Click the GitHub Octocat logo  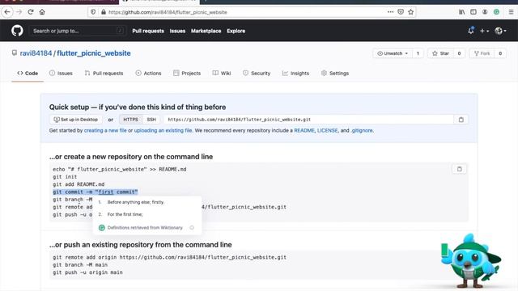pos(17,31)
